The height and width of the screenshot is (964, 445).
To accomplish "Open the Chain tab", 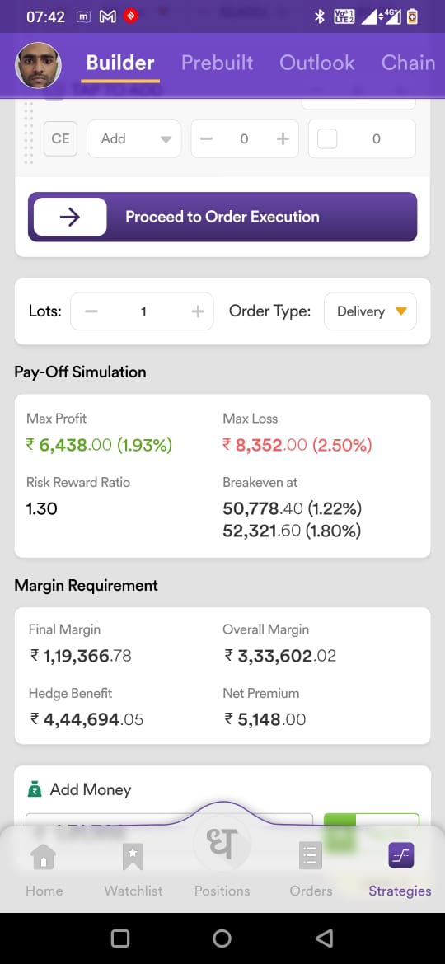I will pyautogui.click(x=408, y=63).
